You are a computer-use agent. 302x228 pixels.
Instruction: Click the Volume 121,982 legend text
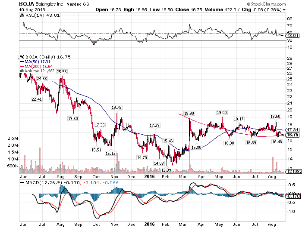tap(40, 71)
